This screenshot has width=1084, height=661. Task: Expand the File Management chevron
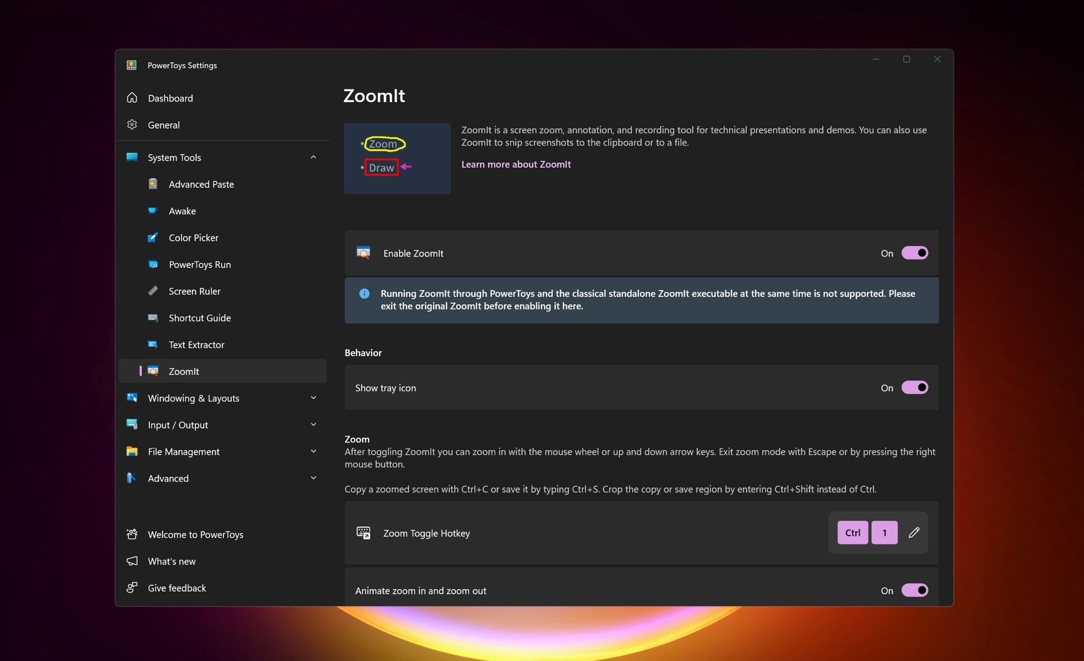313,451
